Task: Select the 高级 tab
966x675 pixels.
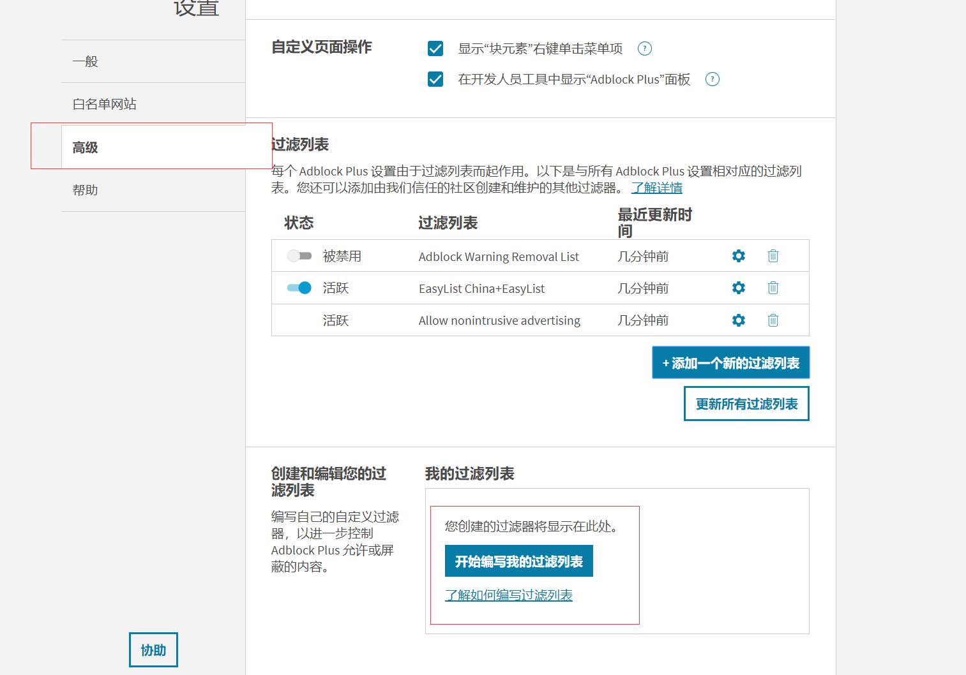Action: tap(153, 147)
